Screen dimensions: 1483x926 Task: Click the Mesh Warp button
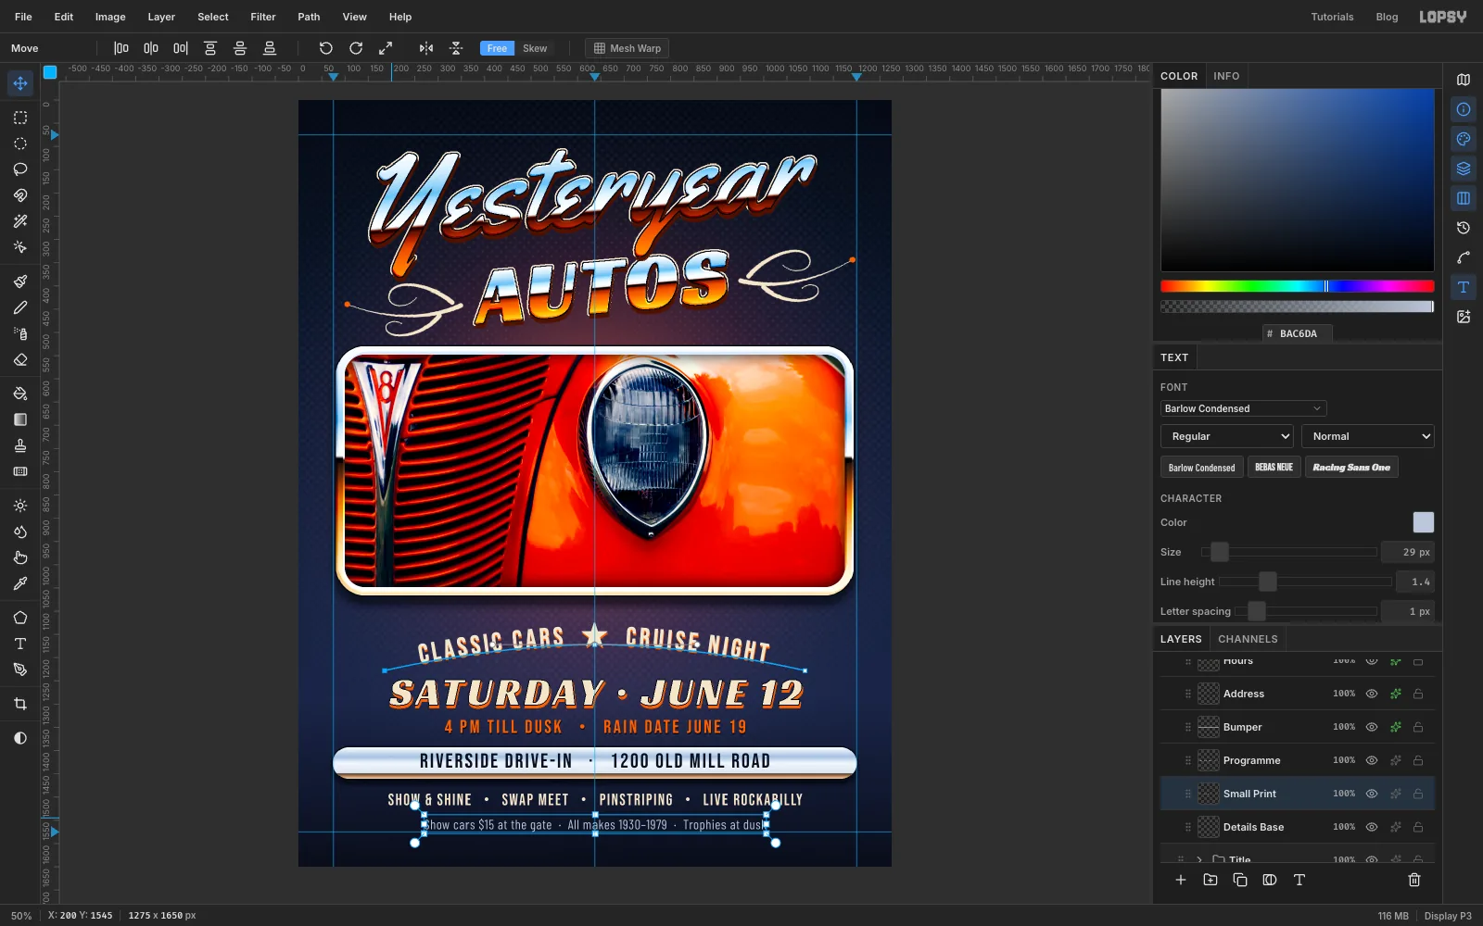627,48
